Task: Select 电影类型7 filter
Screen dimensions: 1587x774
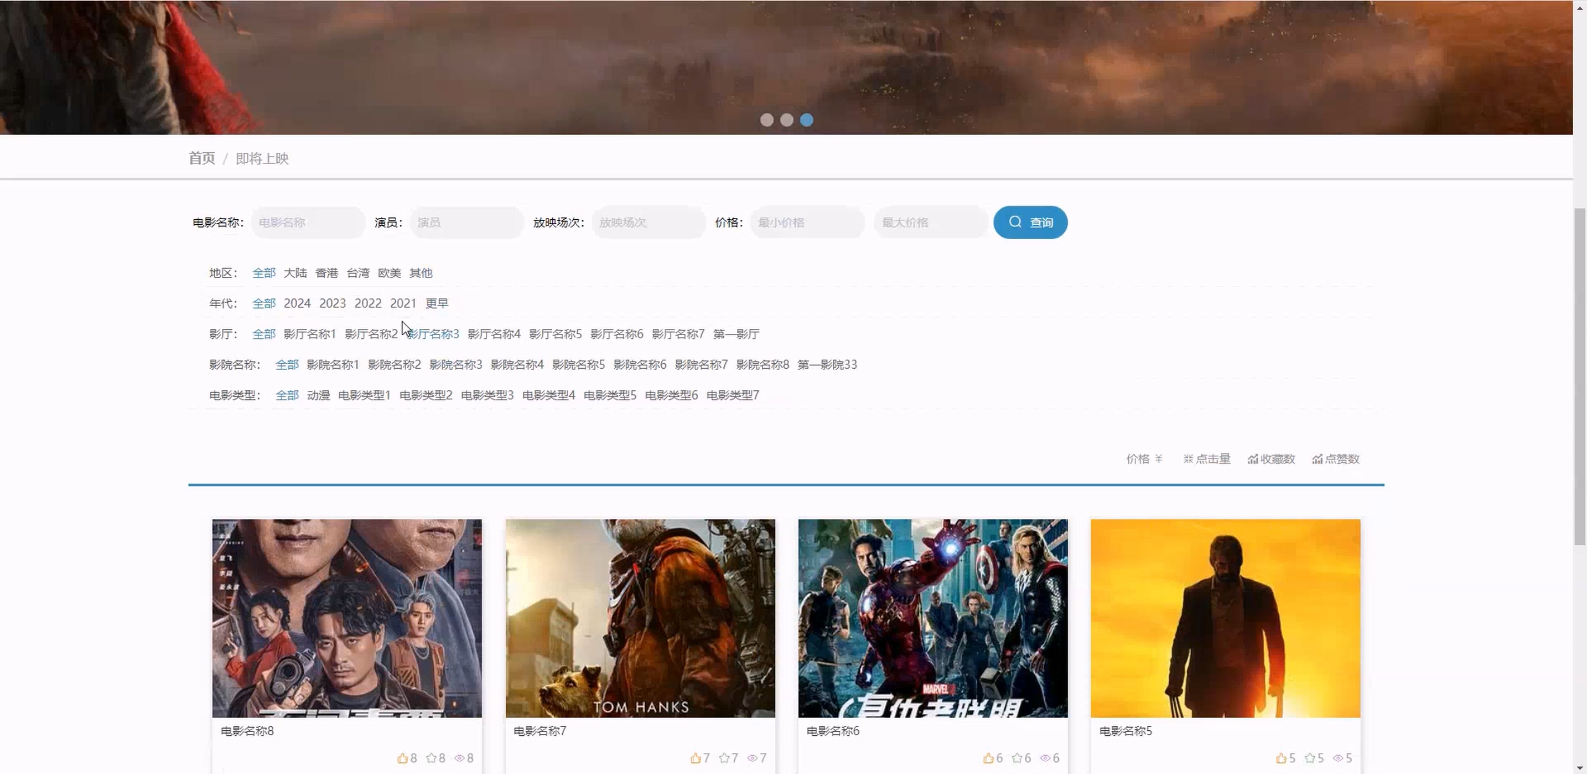Action: [x=733, y=395]
